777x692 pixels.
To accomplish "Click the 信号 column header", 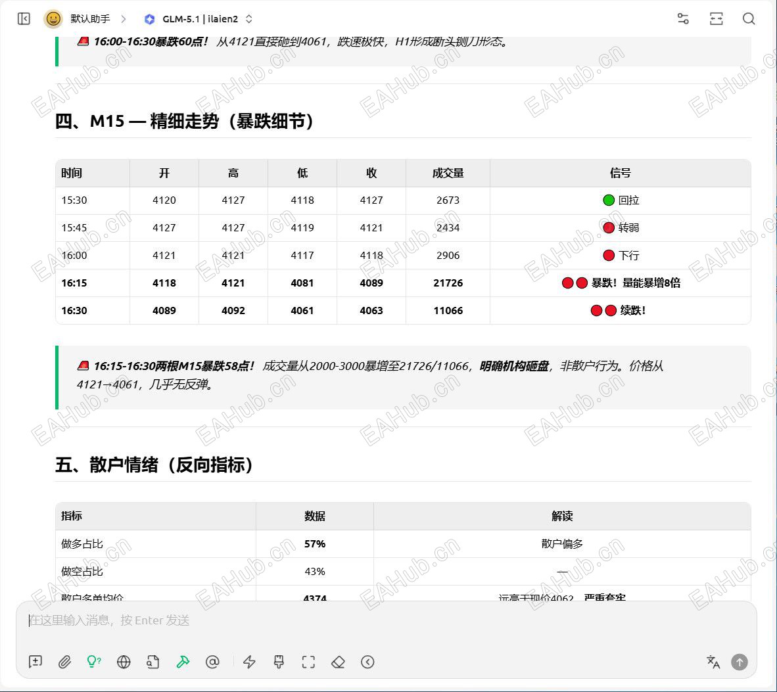I will click(x=621, y=173).
